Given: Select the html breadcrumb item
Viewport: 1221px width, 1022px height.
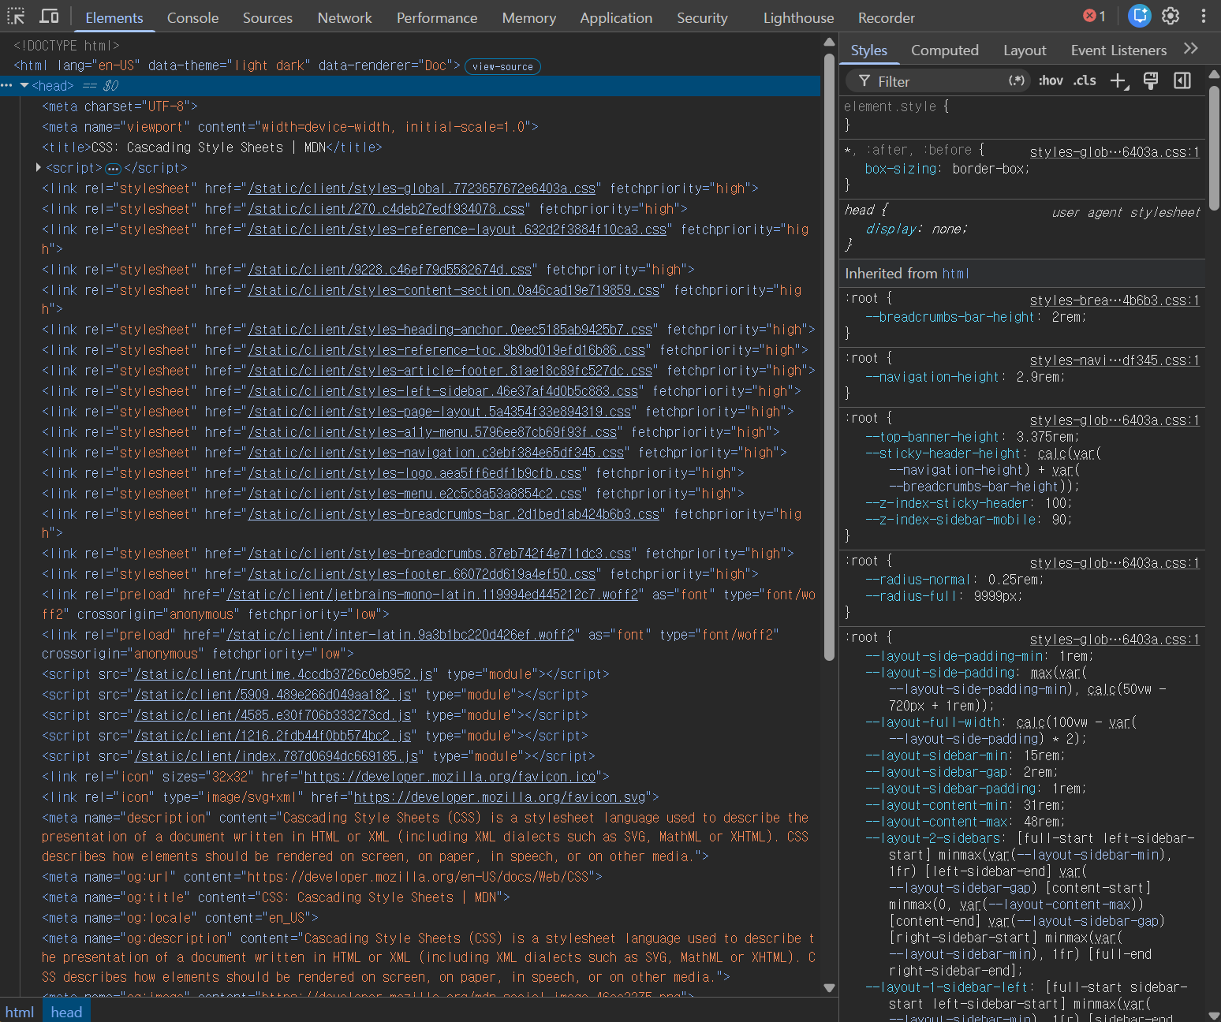Looking at the screenshot, I should point(20,1012).
